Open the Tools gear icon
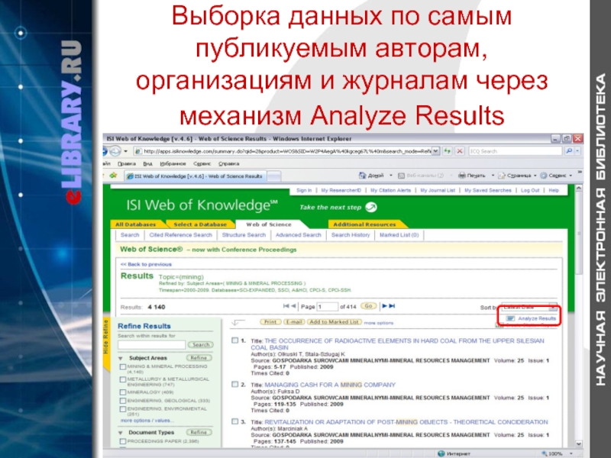The image size is (611, 458). point(544,176)
